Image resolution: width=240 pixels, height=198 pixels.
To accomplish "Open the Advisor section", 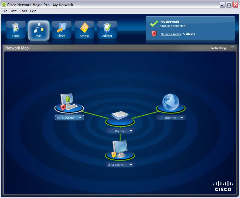I will (x=107, y=30).
